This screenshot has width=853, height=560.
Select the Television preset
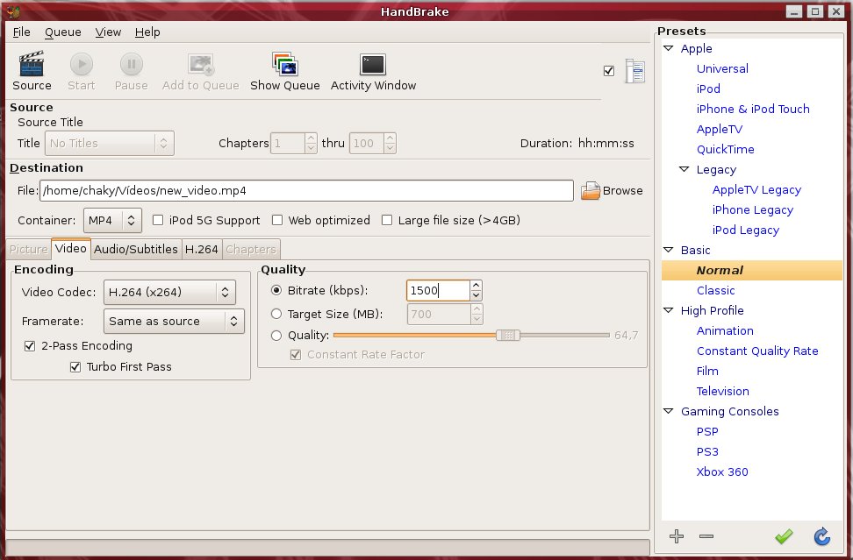722,391
